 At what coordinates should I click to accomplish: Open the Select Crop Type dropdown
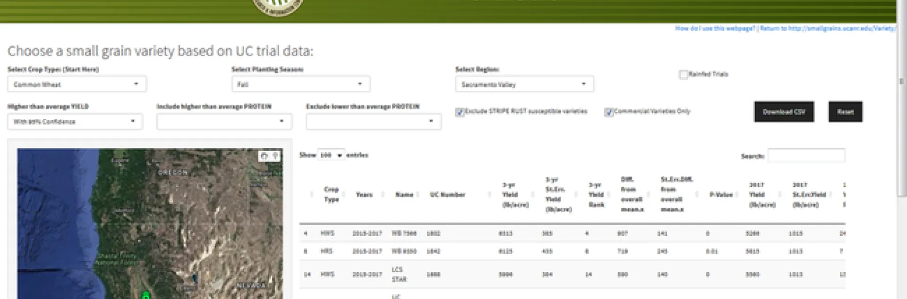pyautogui.click(x=77, y=84)
